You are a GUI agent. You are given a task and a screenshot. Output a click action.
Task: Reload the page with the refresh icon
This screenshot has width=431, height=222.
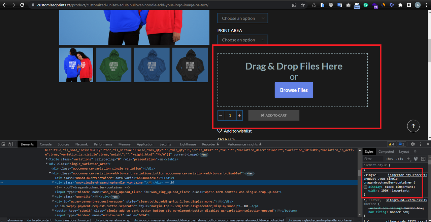click(22, 5)
